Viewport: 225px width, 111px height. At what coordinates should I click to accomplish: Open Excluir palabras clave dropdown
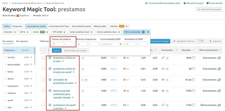click(x=109, y=32)
